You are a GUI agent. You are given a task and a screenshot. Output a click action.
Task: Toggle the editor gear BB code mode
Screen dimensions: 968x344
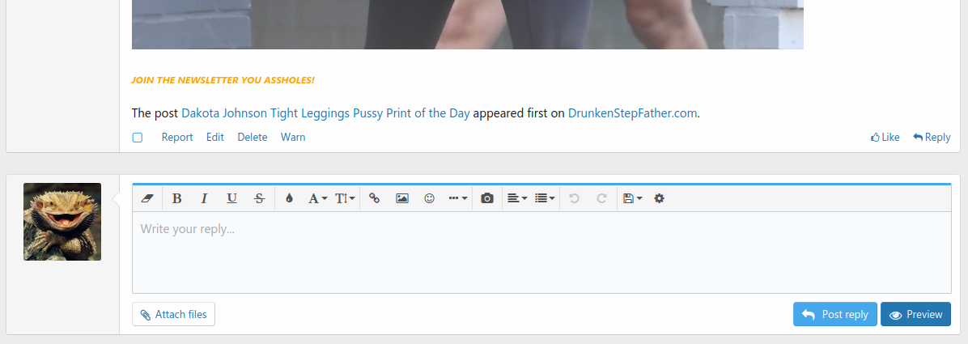pyautogui.click(x=659, y=198)
